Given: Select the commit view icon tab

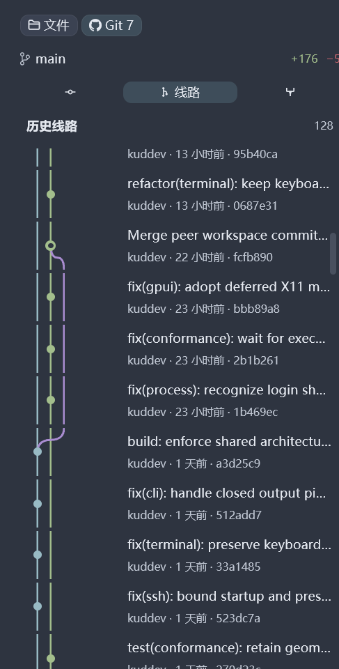Looking at the screenshot, I should click(x=70, y=92).
